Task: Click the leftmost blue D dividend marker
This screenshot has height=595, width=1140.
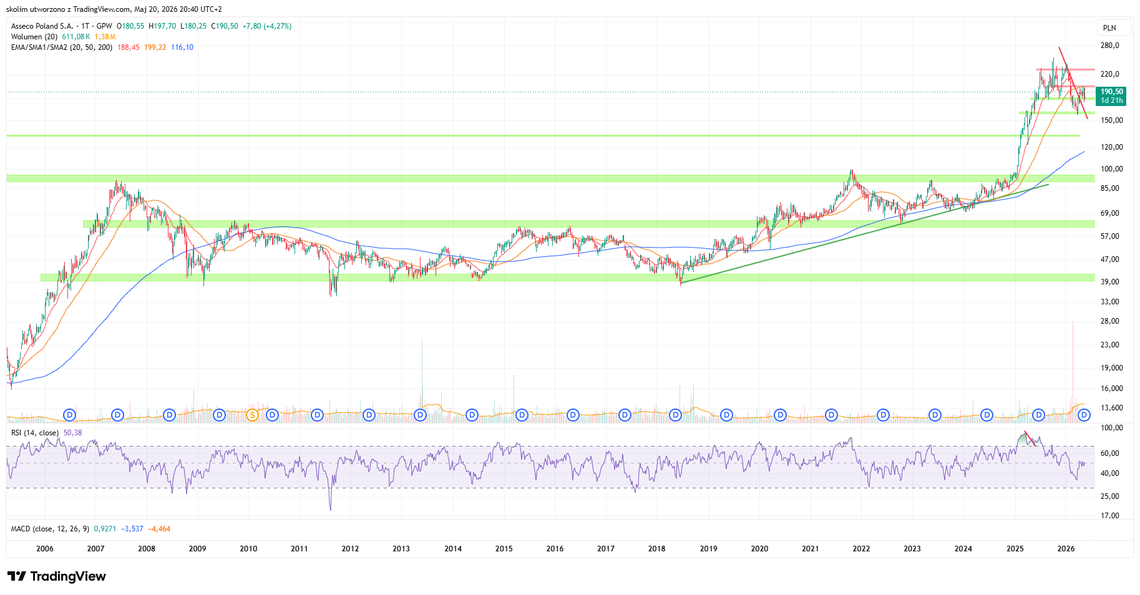Action: click(x=70, y=415)
